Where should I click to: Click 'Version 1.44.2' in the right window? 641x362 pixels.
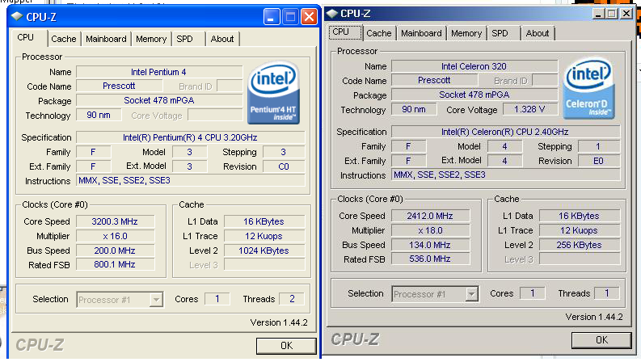tap(594, 317)
